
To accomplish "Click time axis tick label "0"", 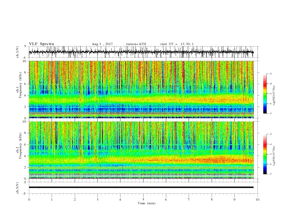I will [x=29, y=199].
